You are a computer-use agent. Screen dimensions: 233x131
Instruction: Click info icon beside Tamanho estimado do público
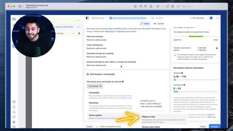pyautogui.click(x=217, y=48)
